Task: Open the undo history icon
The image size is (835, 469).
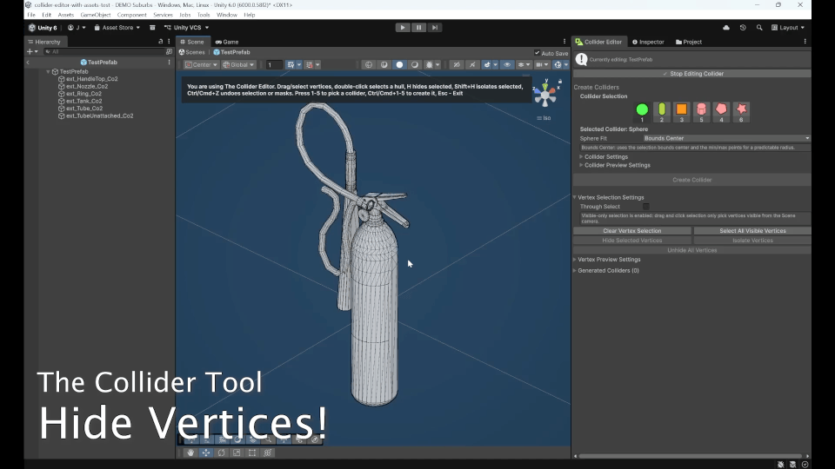Action: tap(743, 28)
